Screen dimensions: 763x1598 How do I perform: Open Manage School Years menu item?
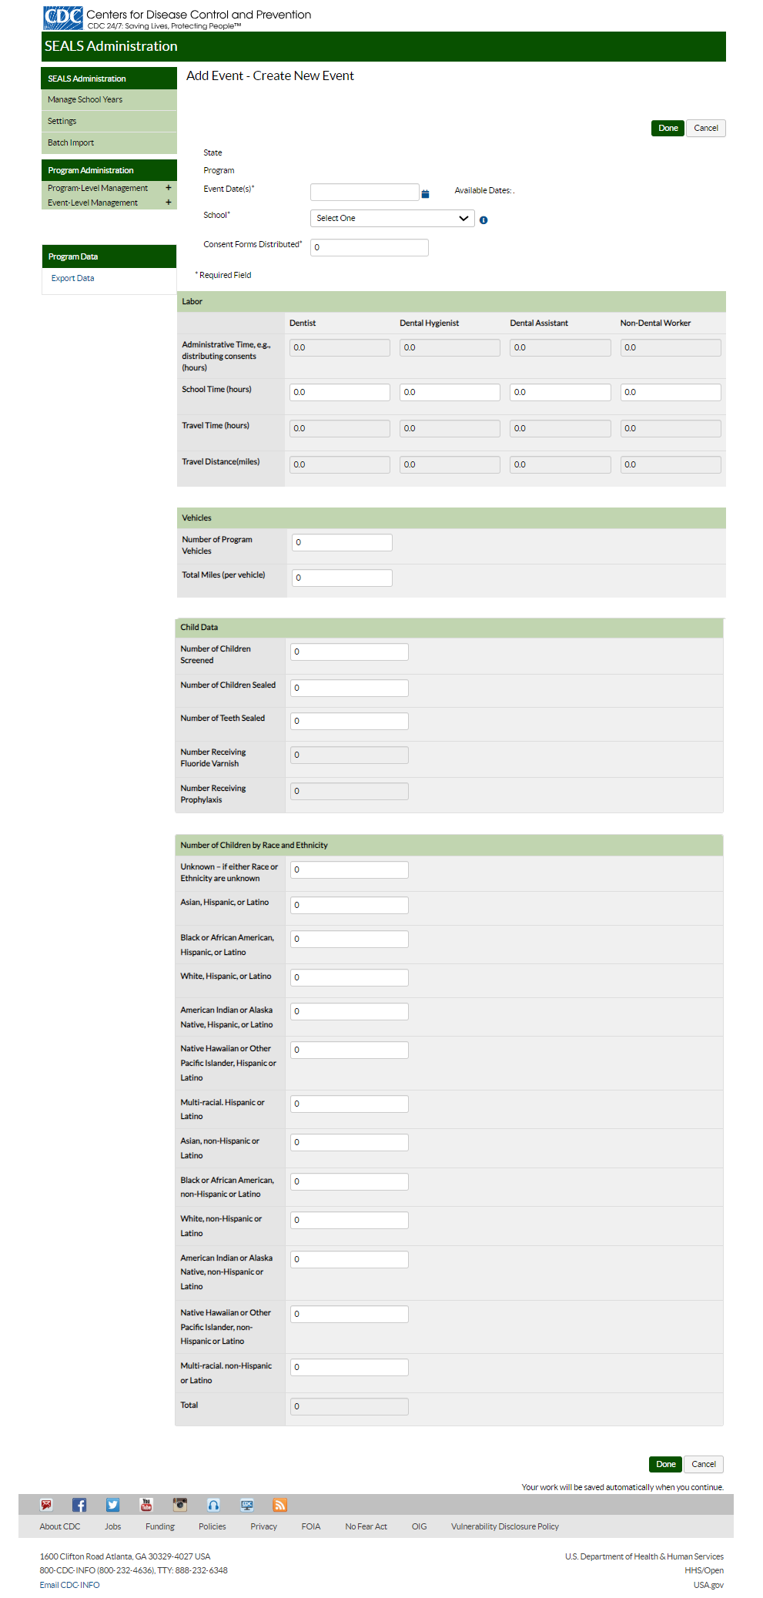point(85,100)
